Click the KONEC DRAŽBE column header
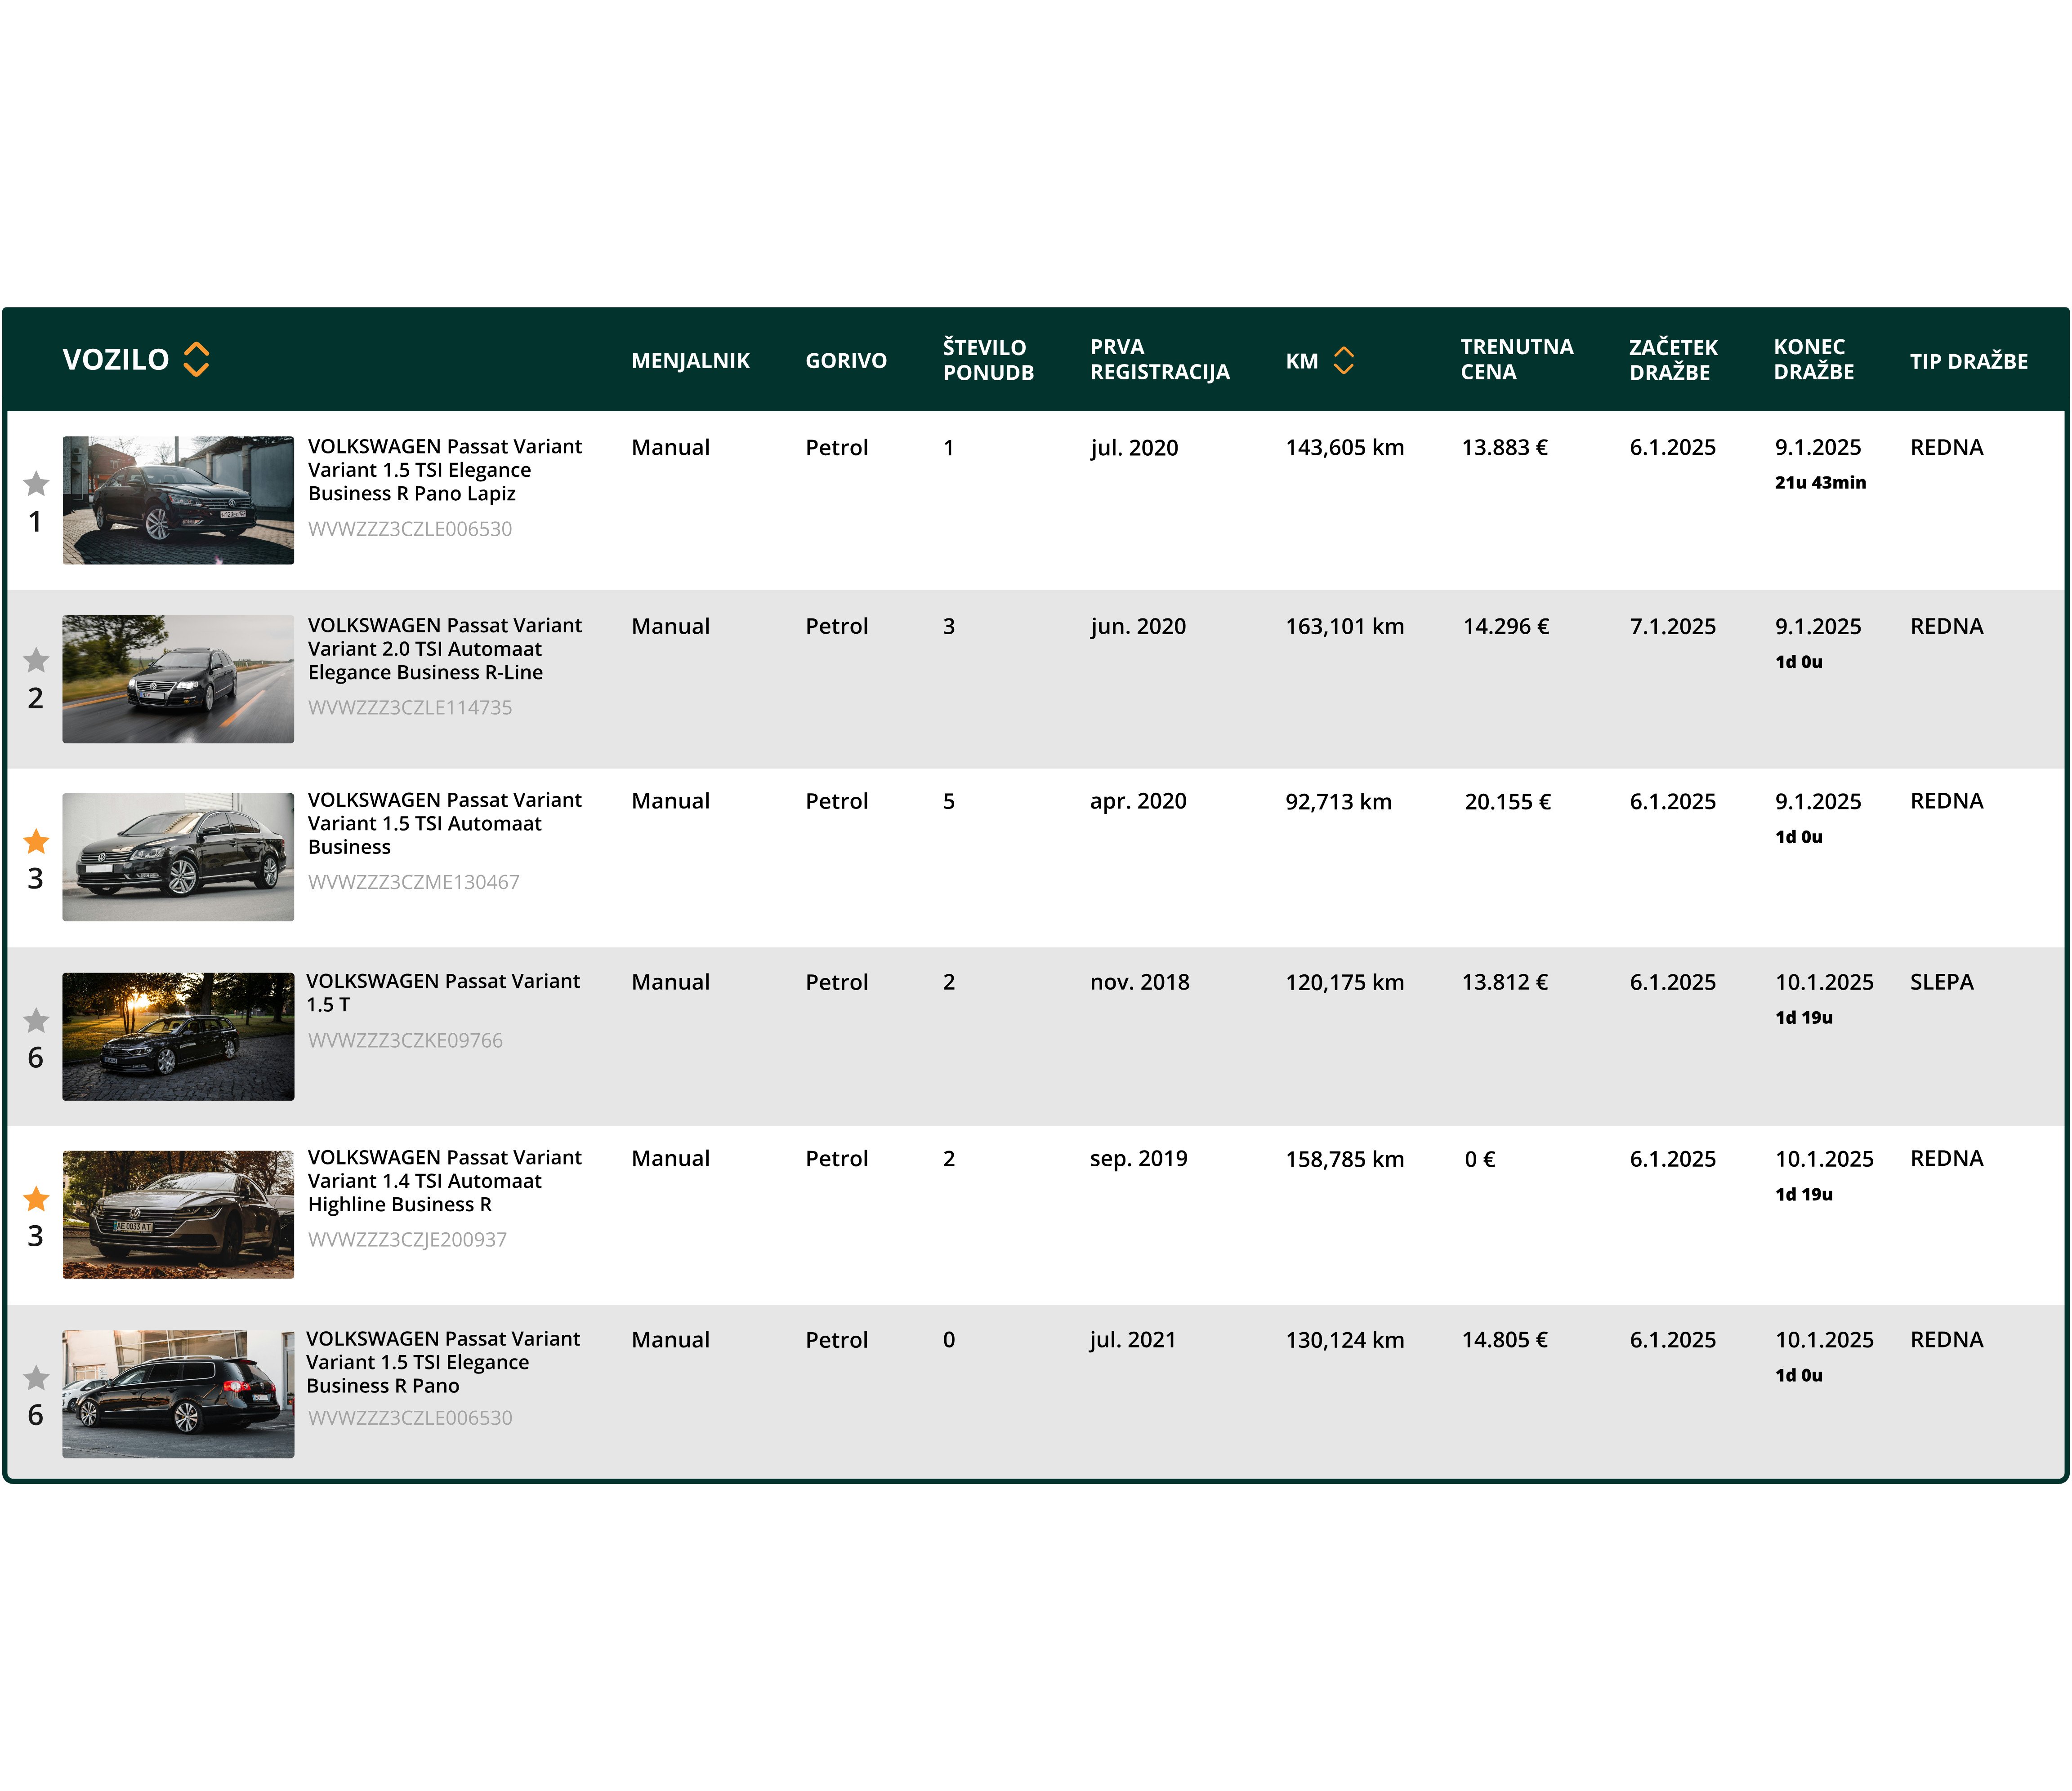 pos(1814,360)
